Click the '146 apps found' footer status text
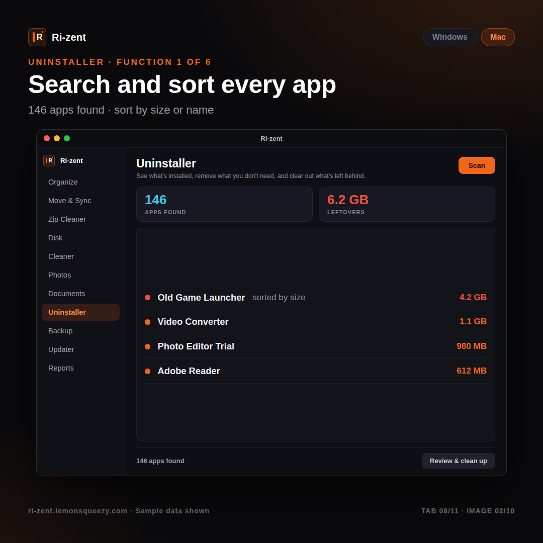The image size is (543, 543). [160, 461]
